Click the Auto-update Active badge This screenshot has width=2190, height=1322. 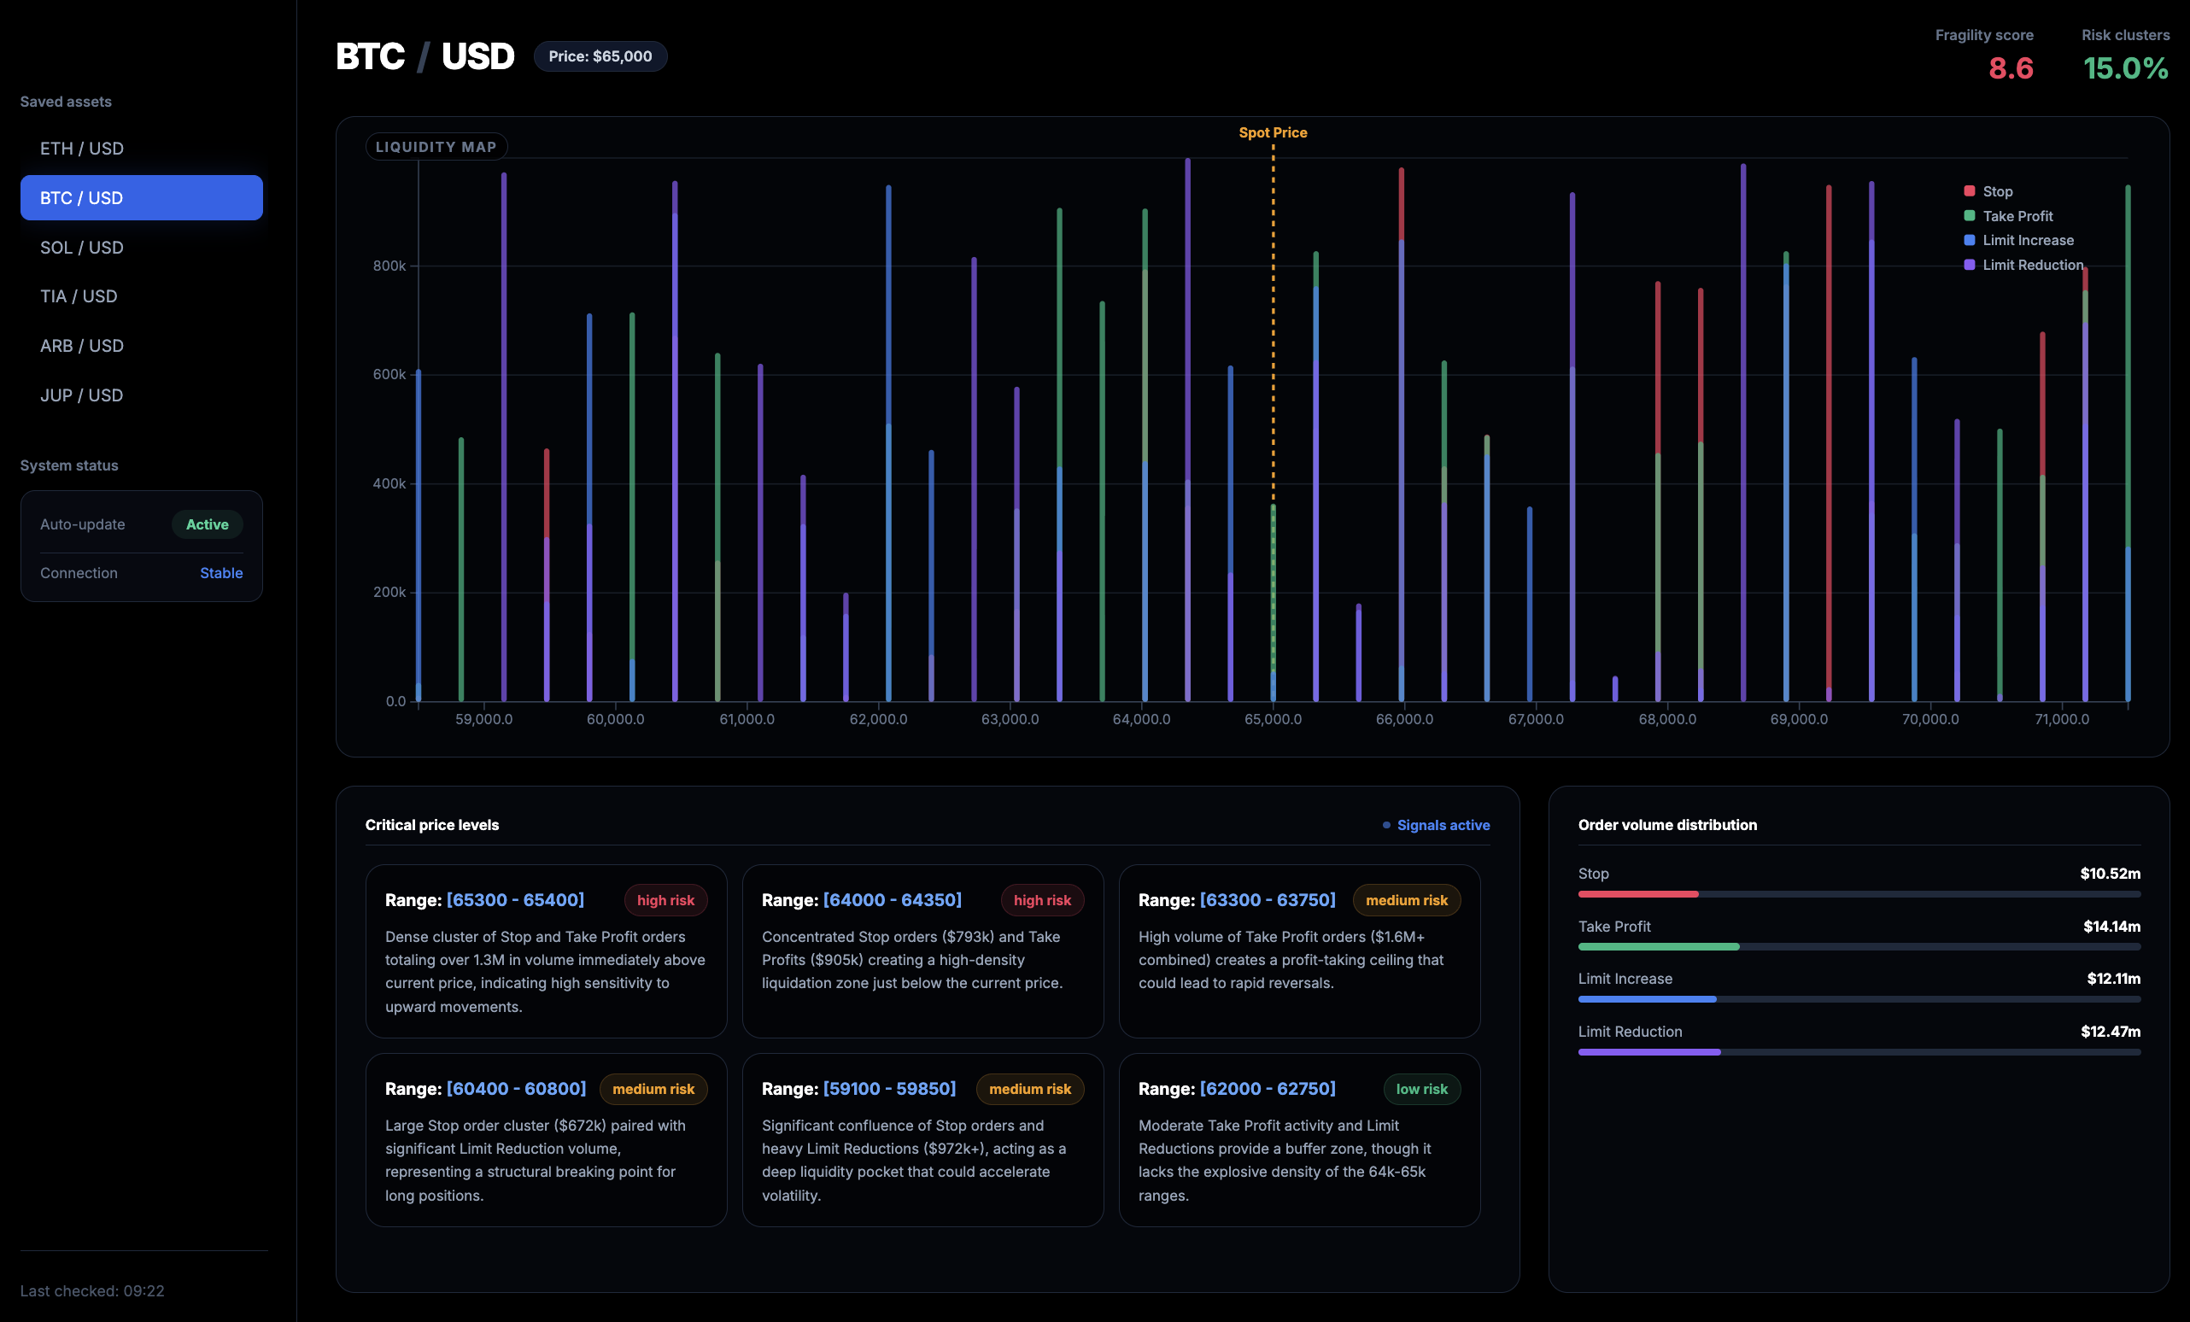tap(207, 524)
